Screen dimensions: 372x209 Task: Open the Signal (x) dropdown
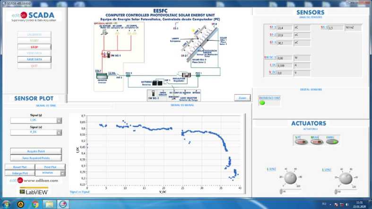coord(59,133)
